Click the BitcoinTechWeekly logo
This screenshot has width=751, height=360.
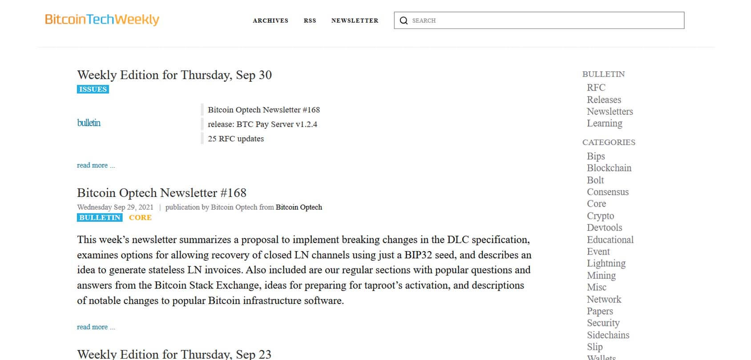(102, 20)
